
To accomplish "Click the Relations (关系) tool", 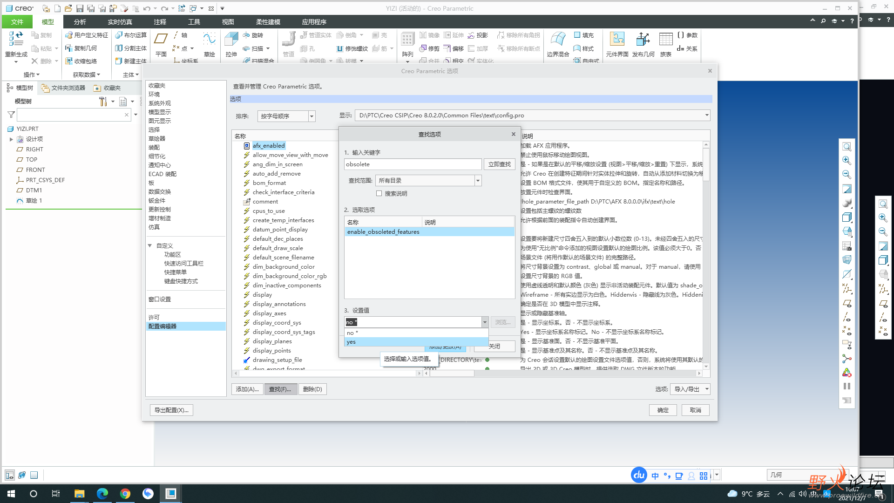I will click(687, 48).
